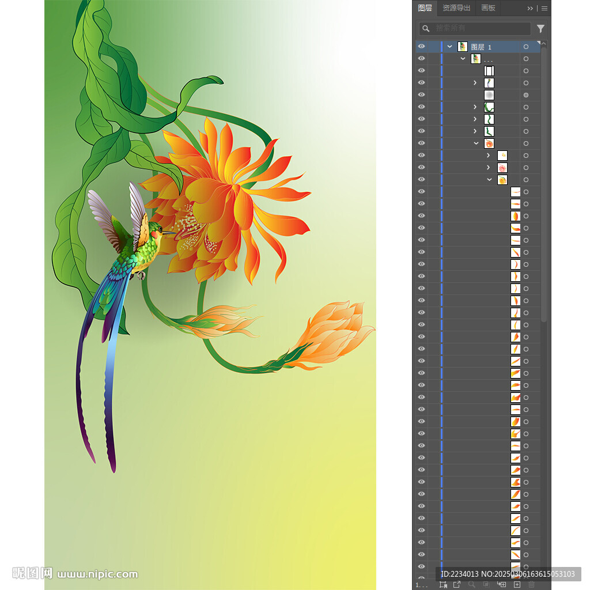The width and height of the screenshot is (590, 590).
Task: Click the "1..." layer count text
Action: coord(421,585)
